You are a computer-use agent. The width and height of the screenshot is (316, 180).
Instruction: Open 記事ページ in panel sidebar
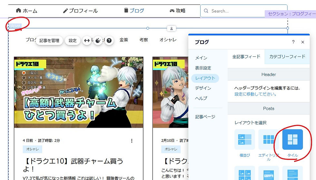(x=205, y=117)
